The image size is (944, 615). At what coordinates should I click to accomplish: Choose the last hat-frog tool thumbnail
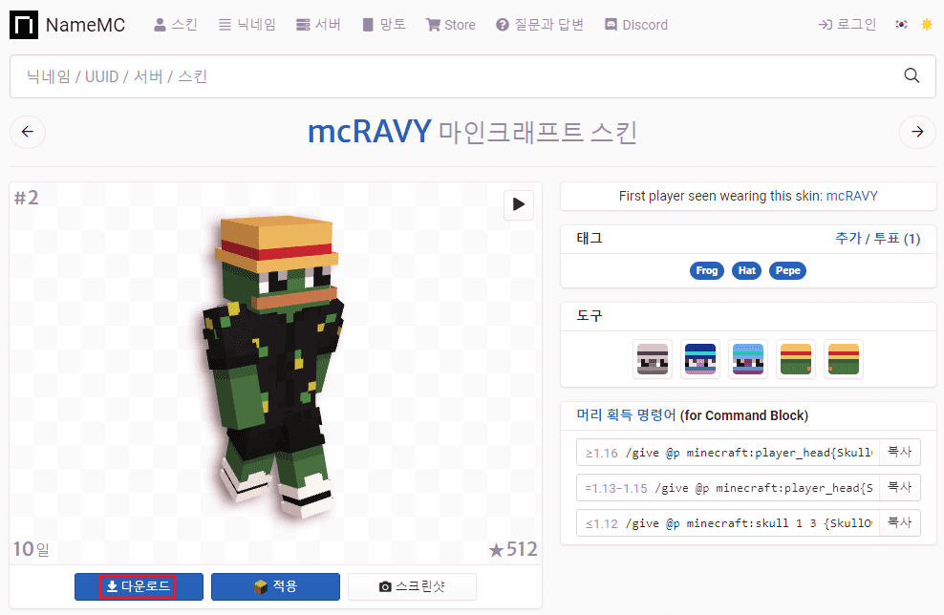pos(844,359)
